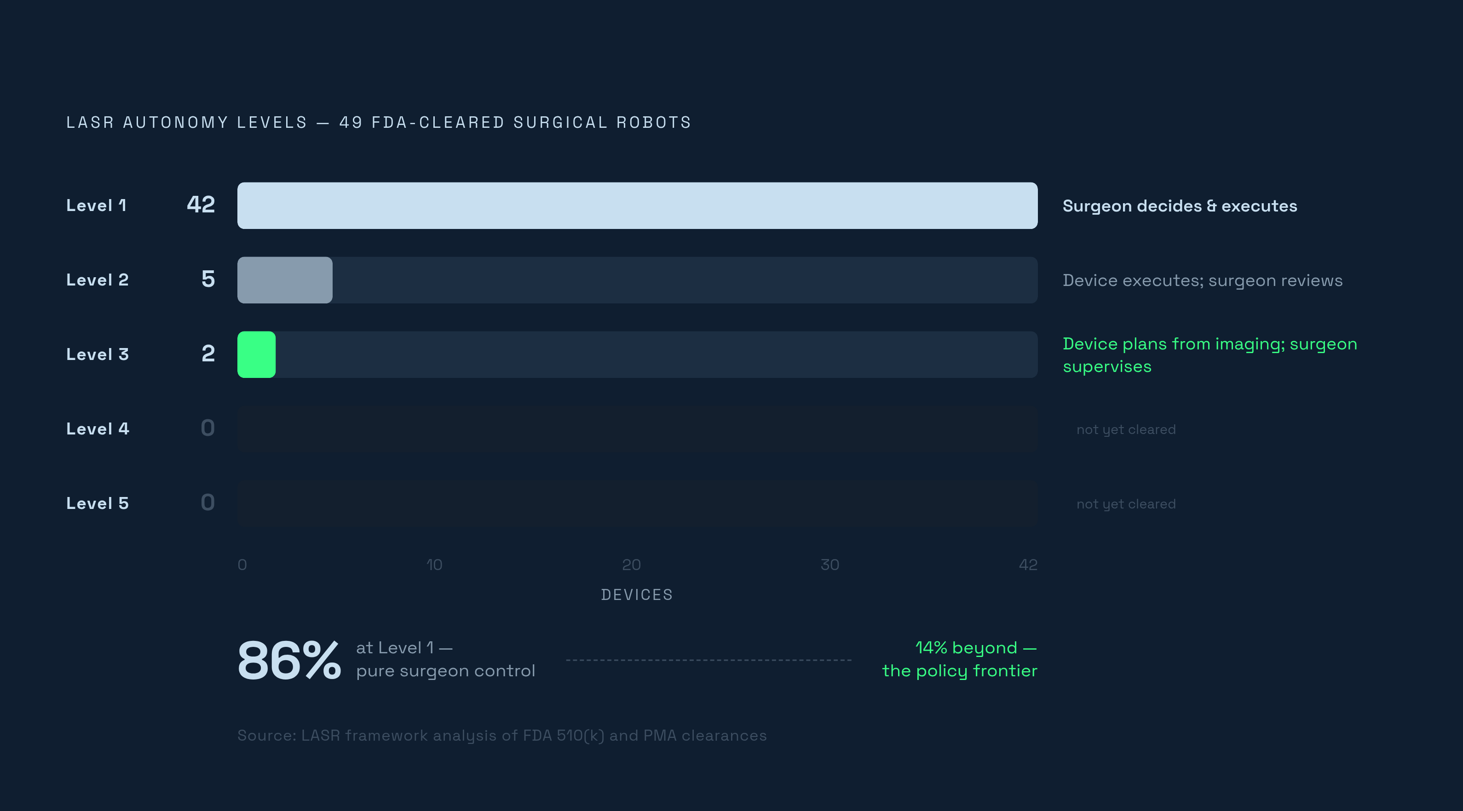Click the source note about FDA 510(k) clearances

[x=502, y=736]
